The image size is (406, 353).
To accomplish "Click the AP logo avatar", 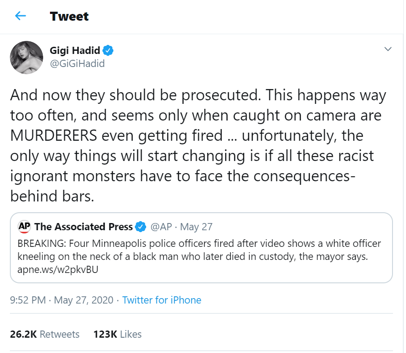I will pyautogui.click(x=24, y=227).
